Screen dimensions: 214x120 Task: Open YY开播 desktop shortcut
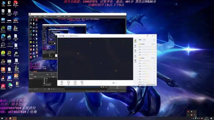pos(9,53)
